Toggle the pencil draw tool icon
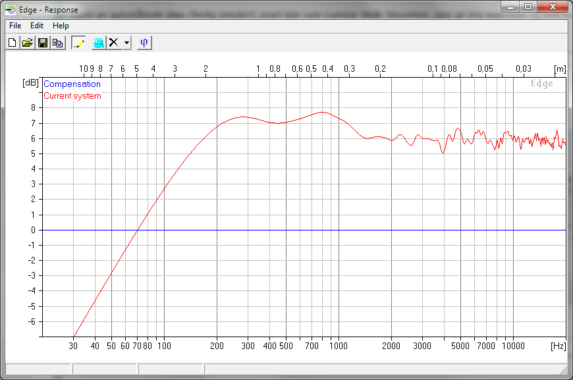This screenshot has width=573, height=380. (78, 43)
